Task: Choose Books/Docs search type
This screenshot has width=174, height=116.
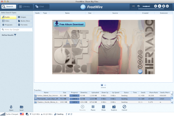Action: point(25,21)
